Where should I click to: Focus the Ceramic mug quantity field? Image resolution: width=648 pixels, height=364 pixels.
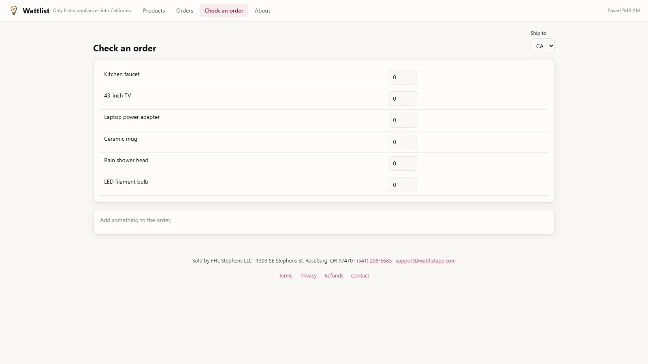(403, 142)
